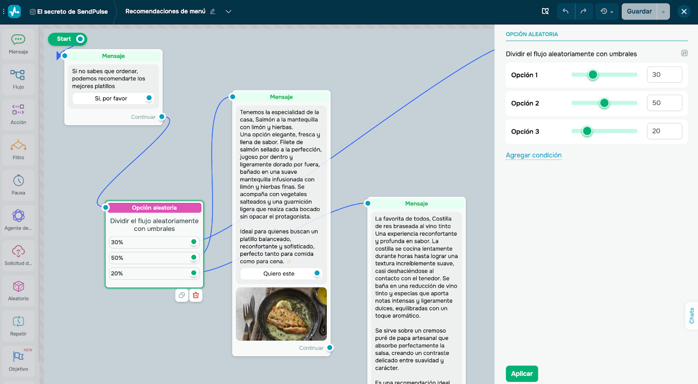Select the 20% output connector

tap(194, 273)
